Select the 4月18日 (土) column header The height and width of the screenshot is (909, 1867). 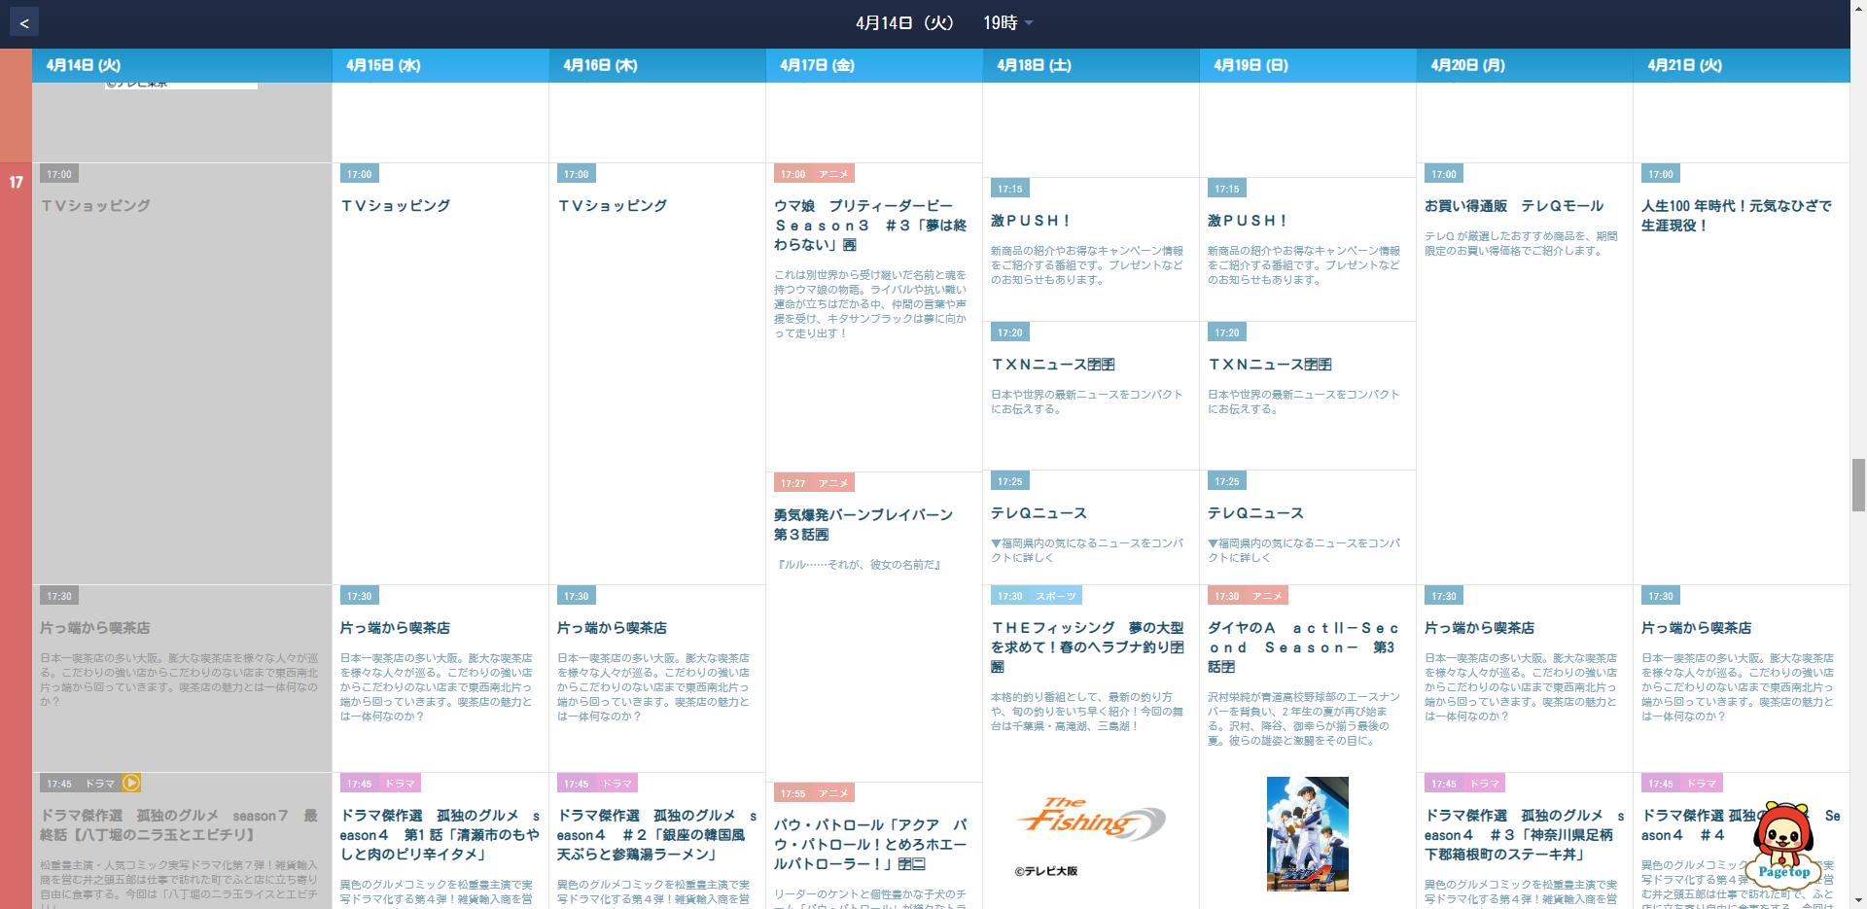pyautogui.click(x=1034, y=65)
